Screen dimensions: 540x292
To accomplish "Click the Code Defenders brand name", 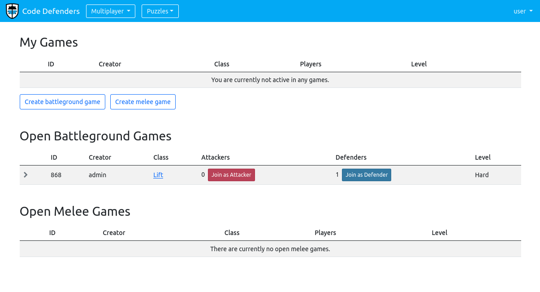I will coord(51,11).
